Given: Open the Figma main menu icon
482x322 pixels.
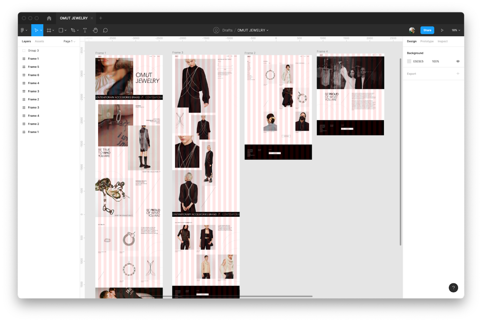Looking at the screenshot, I should 22,30.
